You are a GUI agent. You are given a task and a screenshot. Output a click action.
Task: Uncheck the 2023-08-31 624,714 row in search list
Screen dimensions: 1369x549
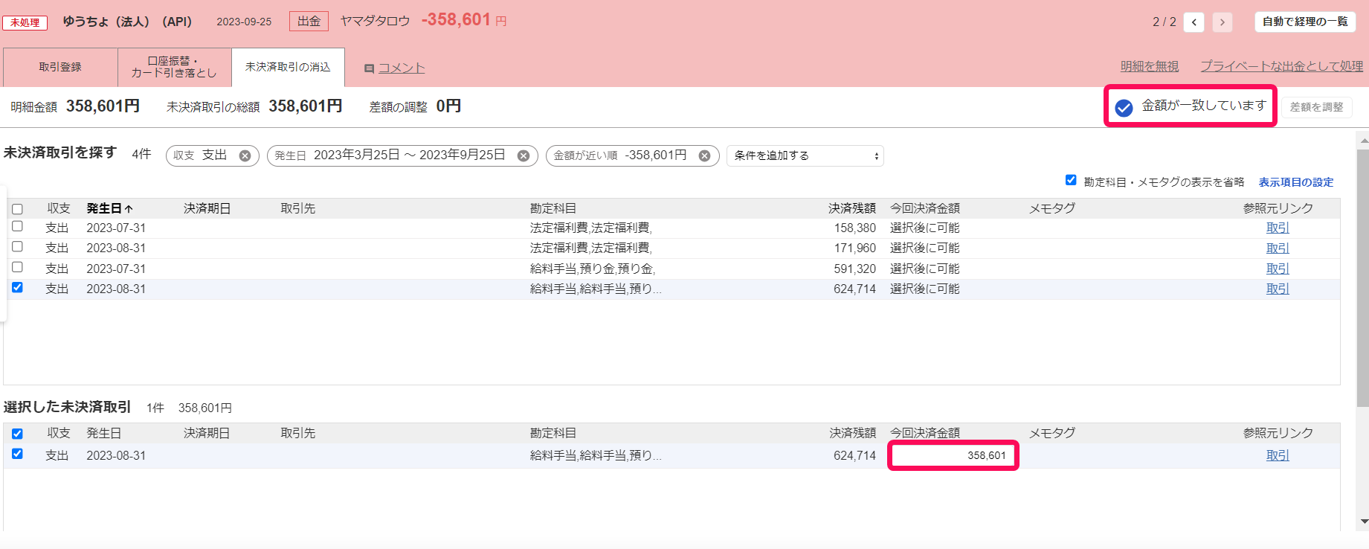pos(18,287)
